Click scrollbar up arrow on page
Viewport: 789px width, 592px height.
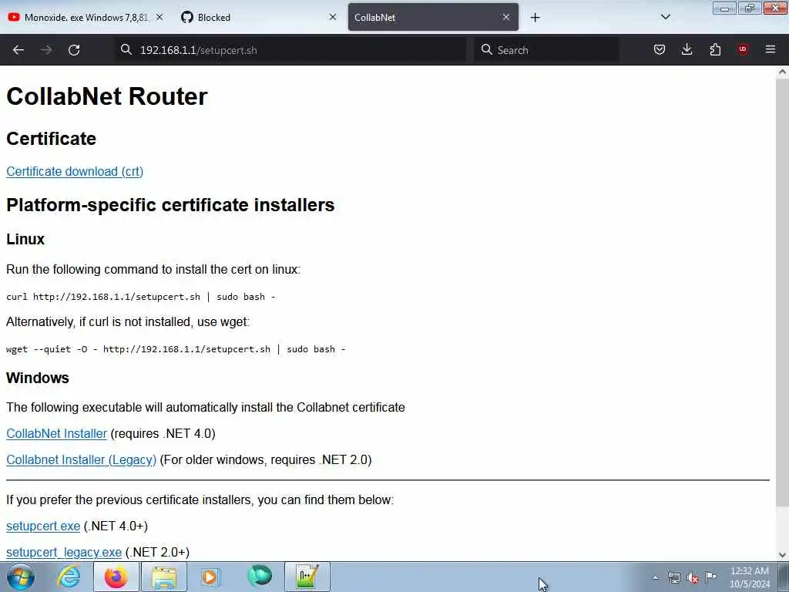(x=782, y=72)
